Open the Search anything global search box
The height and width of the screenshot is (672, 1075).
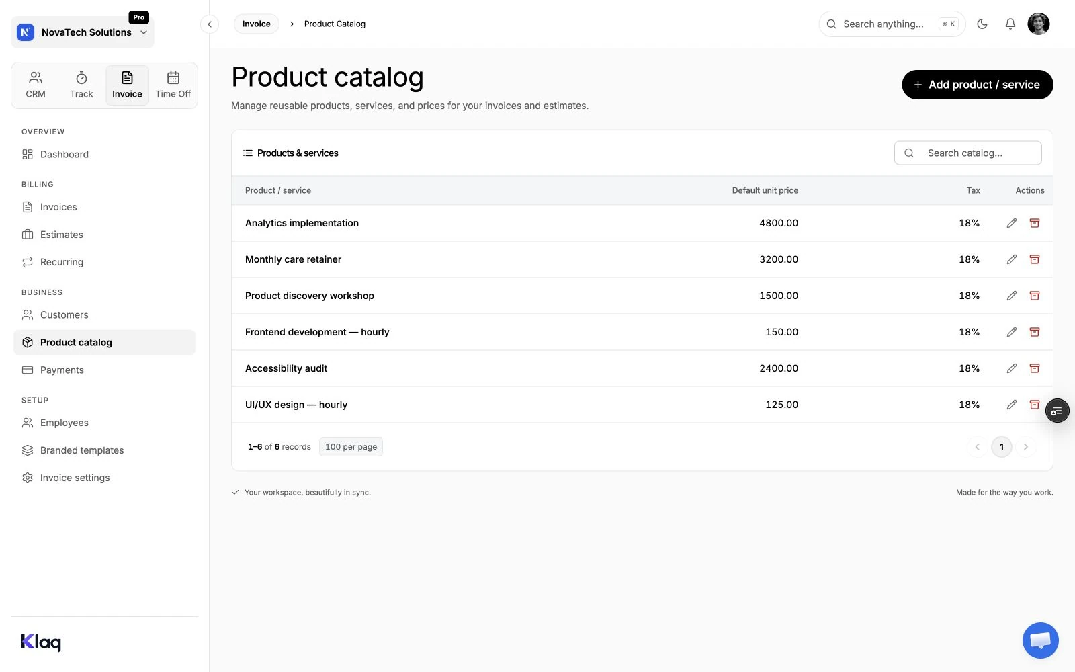tap(892, 24)
